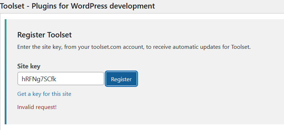Click the 'Invalid request!' error message
284x130 pixels.
[x=37, y=107]
